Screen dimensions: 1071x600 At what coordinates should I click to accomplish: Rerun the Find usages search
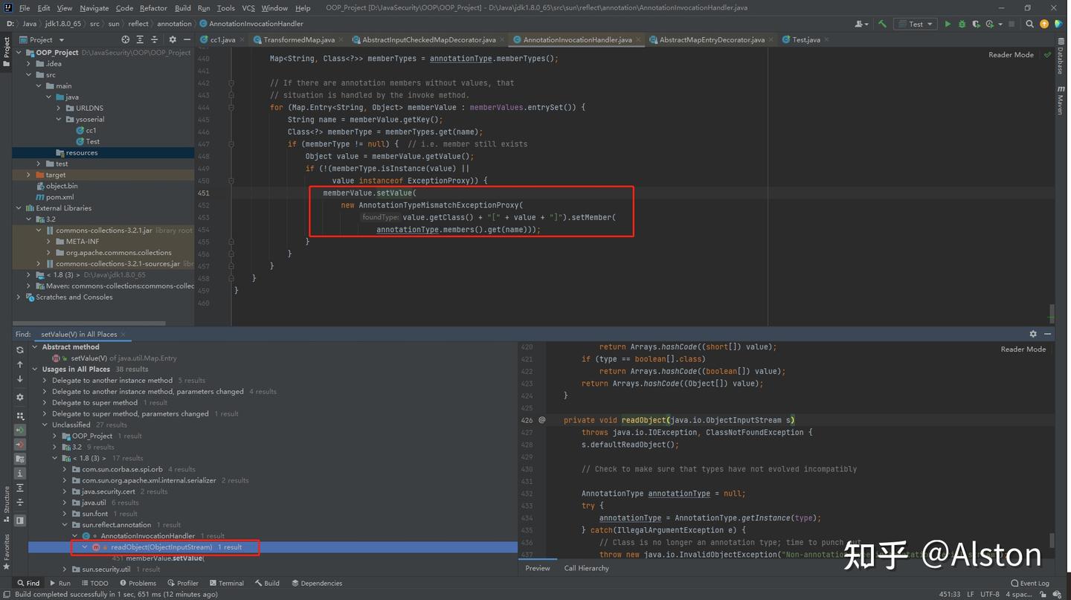[20, 349]
